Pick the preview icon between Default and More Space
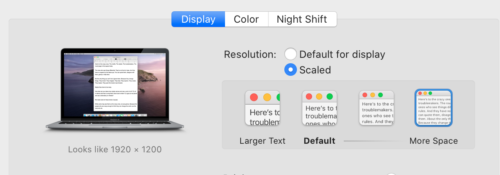The image size is (500, 175). pyautogui.click(x=377, y=108)
